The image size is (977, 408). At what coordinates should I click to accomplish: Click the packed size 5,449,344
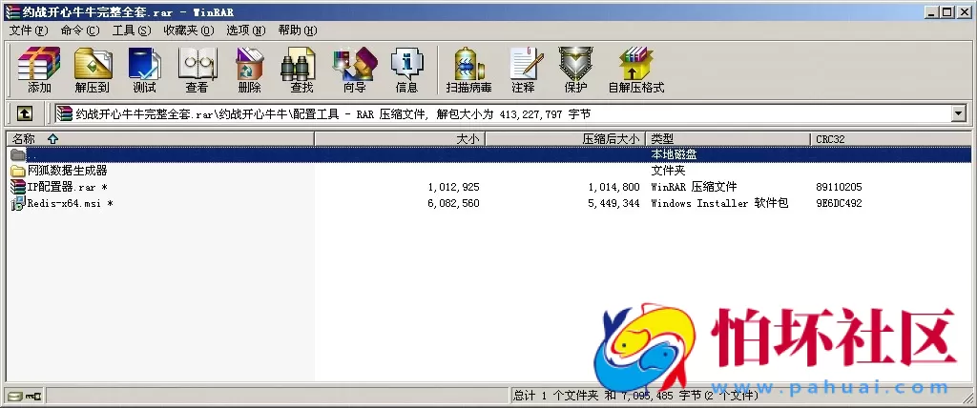pyautogui.click(x=613, y=203)
